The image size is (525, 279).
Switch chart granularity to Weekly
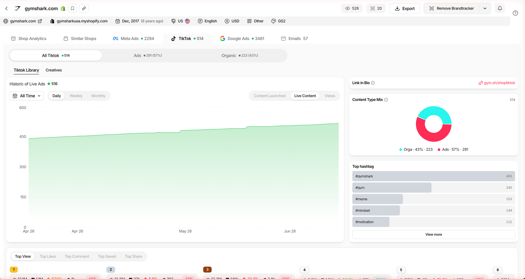click(x=76, y=96)
